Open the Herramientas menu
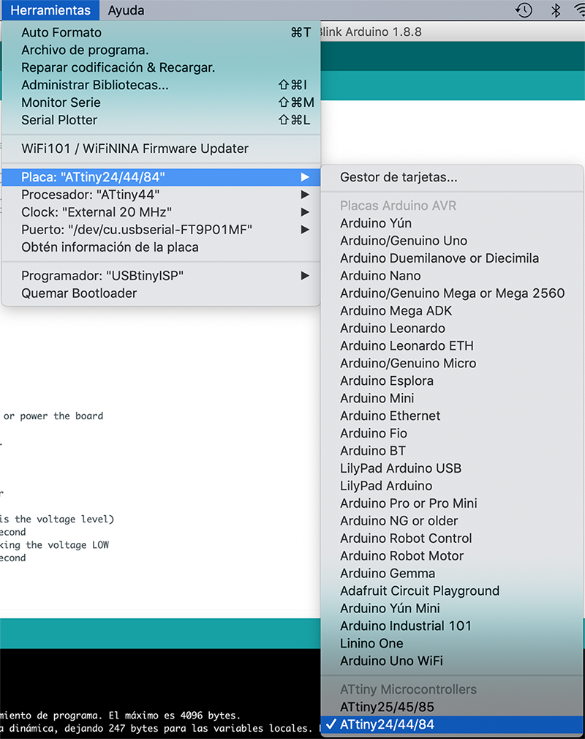This screenshot has height=739, width=585. pyautogui.click(x=50, y=10)
